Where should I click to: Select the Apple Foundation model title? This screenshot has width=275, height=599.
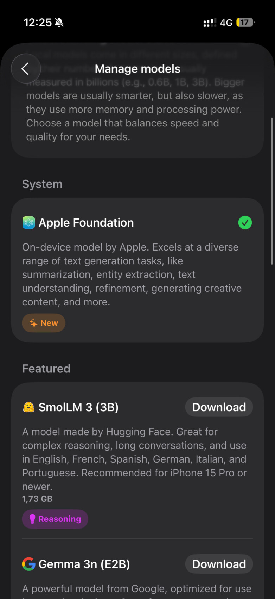click(x=86, y=223)
